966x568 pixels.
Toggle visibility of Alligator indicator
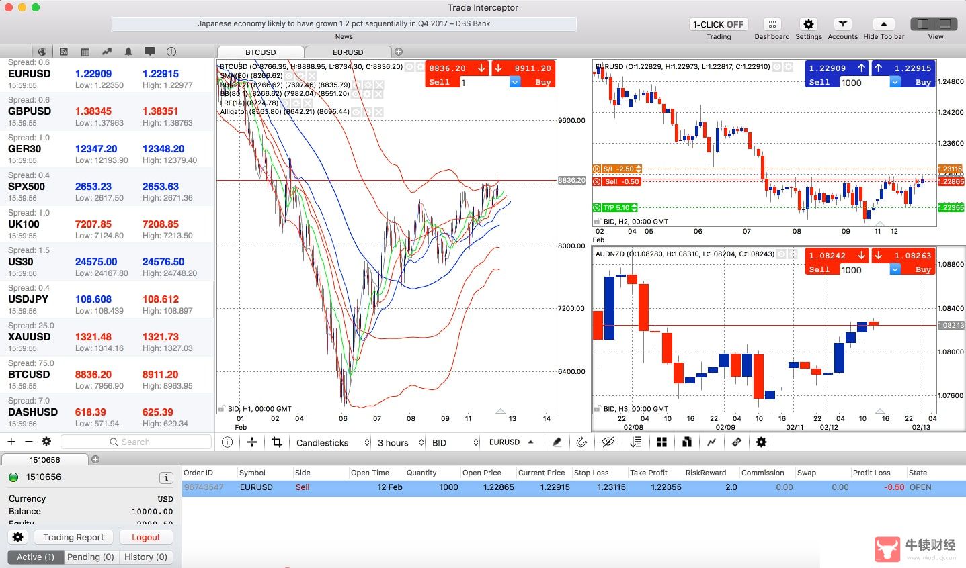click(356, 112)
